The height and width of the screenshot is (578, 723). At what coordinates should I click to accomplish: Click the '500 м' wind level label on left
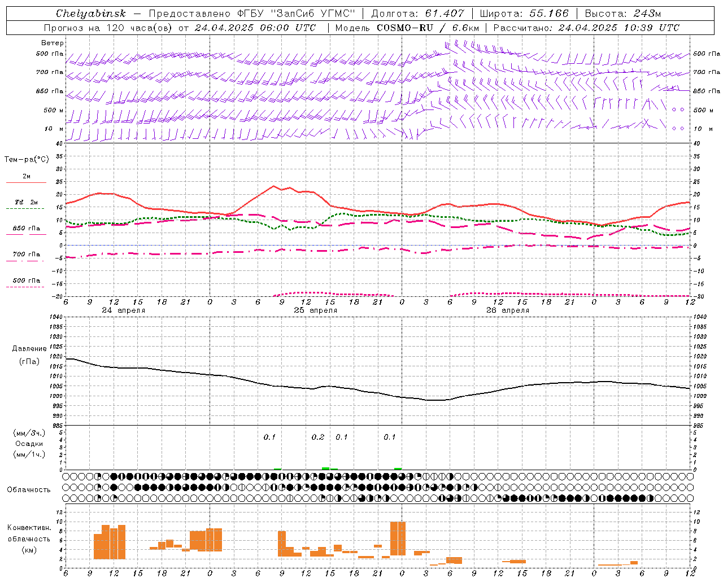[x=54, y=110]
